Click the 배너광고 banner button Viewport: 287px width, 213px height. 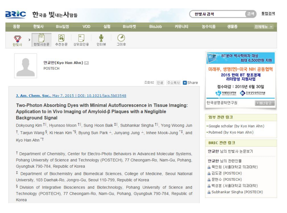click(x=264, y=103)
